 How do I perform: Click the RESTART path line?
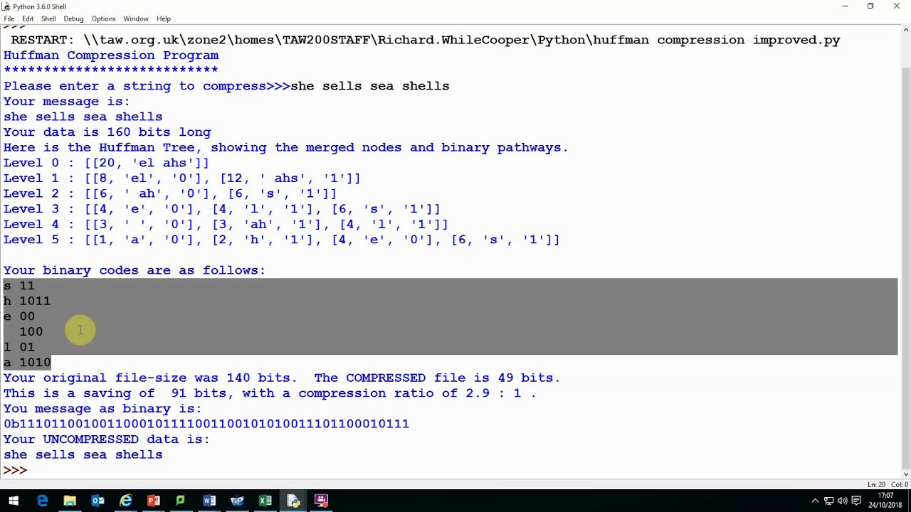(426, 40)
